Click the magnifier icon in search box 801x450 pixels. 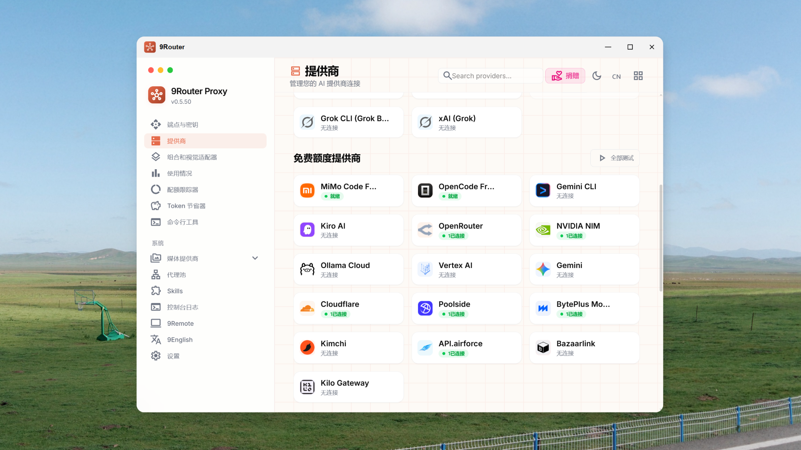tap(447, 76)
